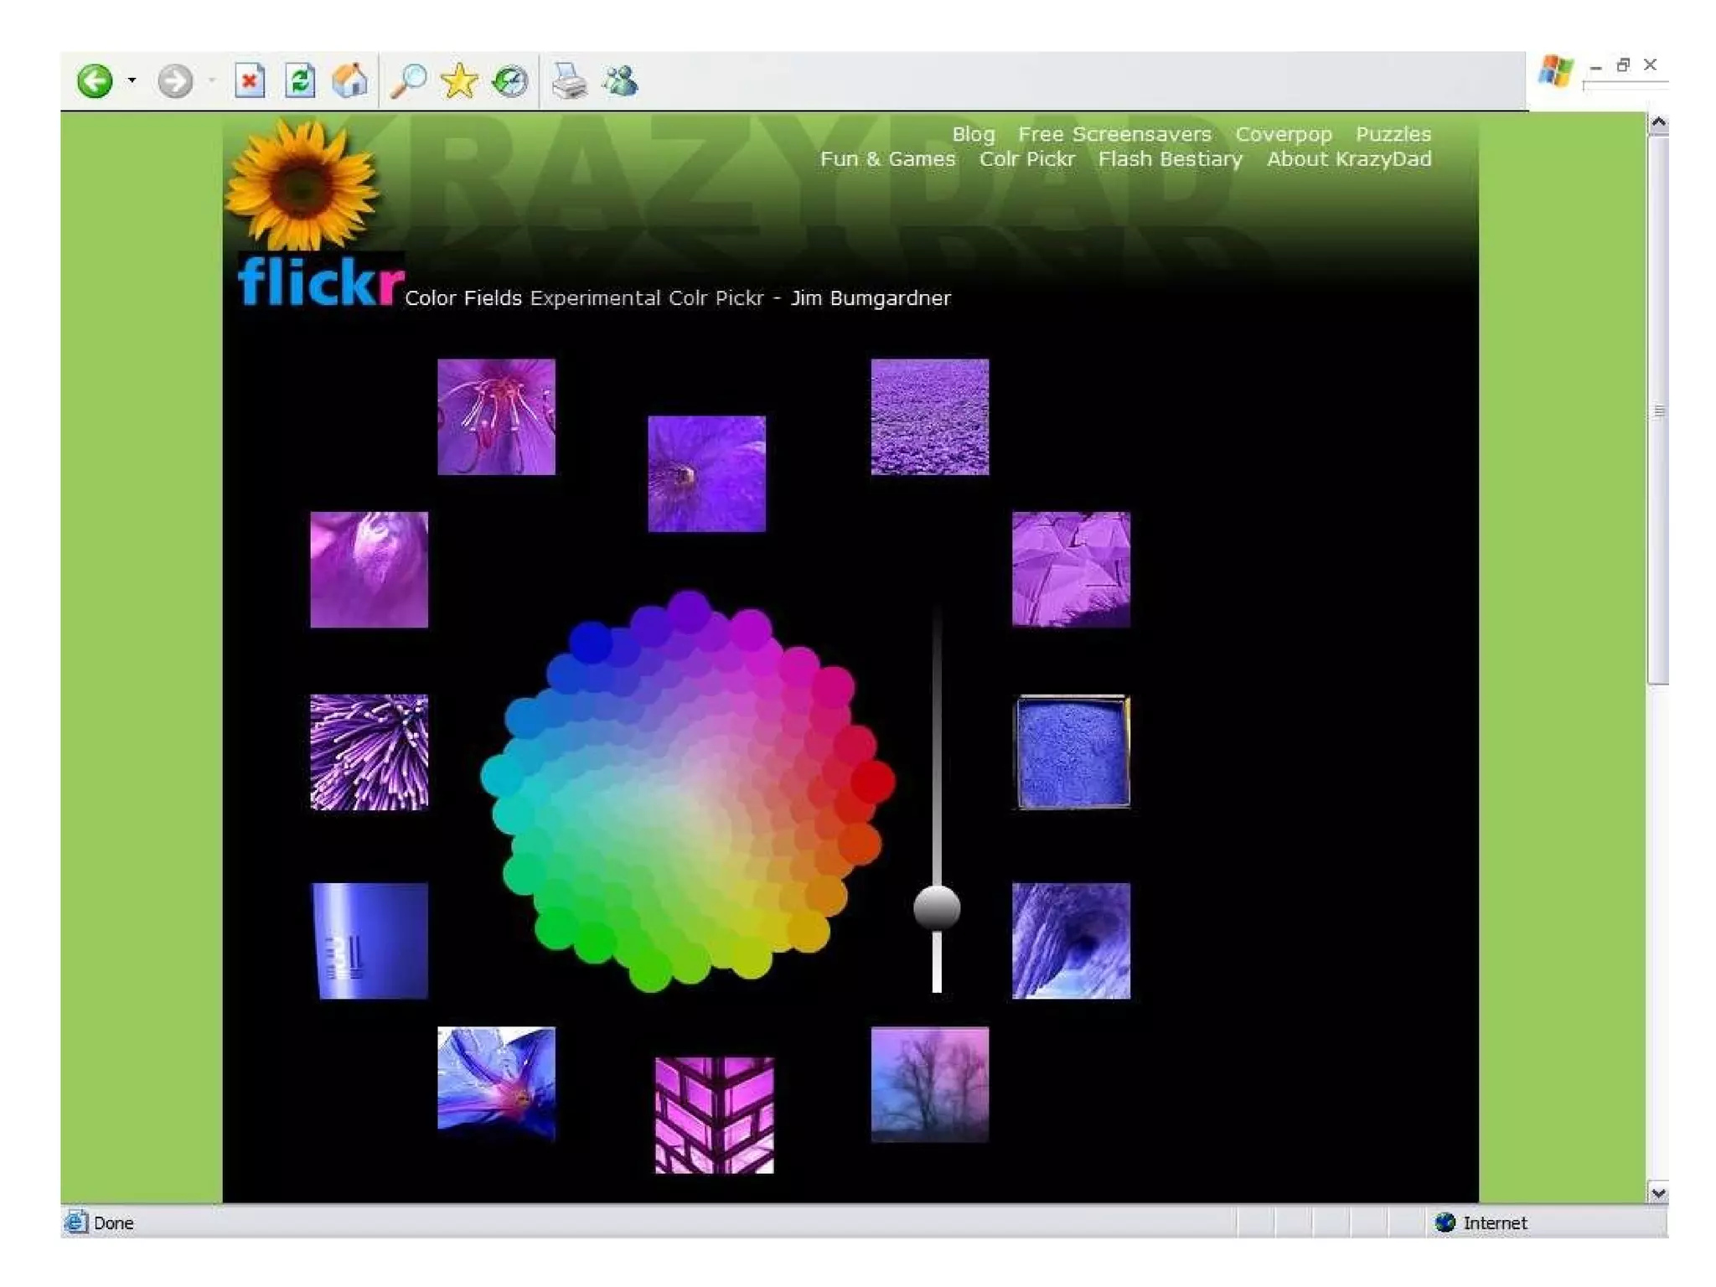Click the green Back arrow button
This screenshot has height=1287, width=1716.
[95, 81]
